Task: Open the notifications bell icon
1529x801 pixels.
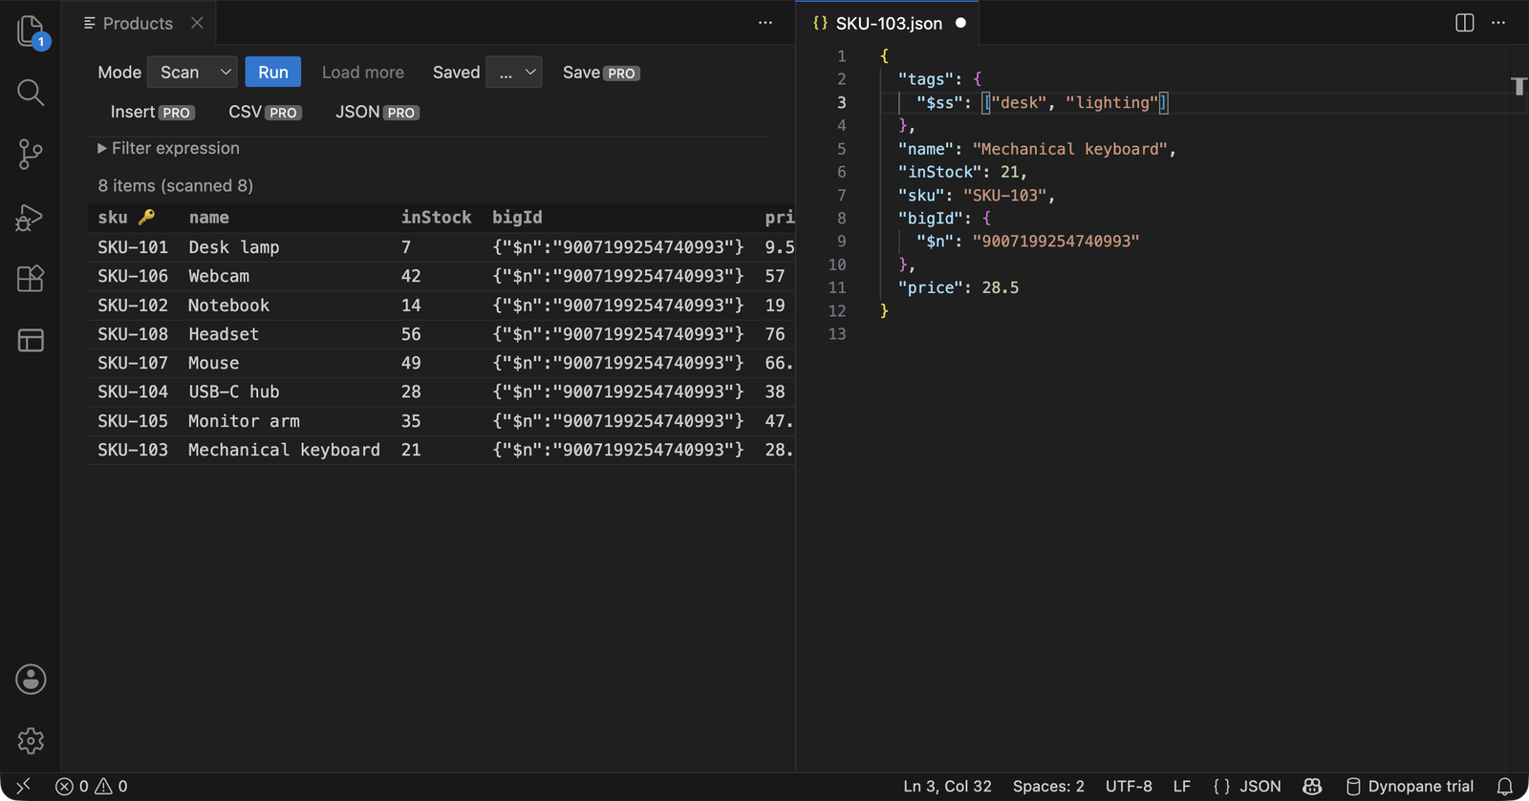Action: (1505, 787)
